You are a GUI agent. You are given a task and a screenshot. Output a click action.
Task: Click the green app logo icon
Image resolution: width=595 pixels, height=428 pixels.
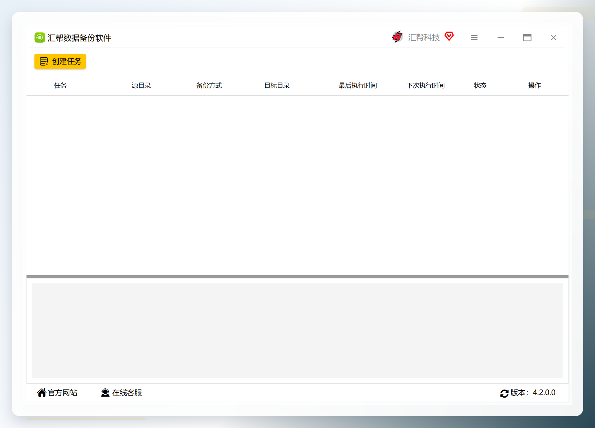[x=39, y=38]
